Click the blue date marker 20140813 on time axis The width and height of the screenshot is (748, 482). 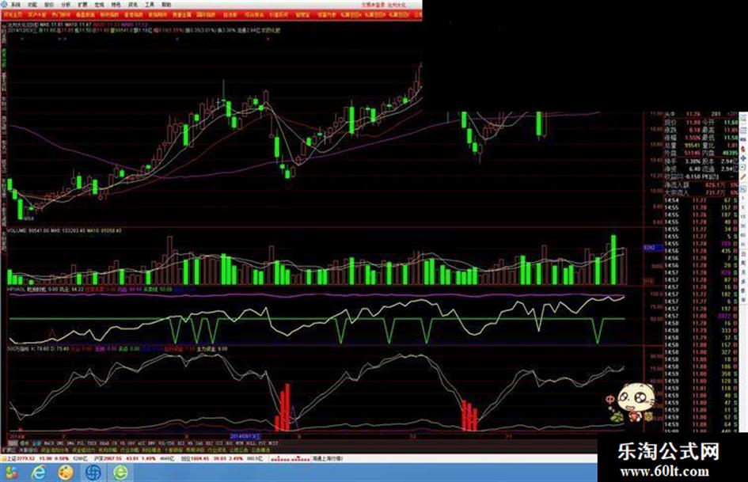(x=245, y=436)
